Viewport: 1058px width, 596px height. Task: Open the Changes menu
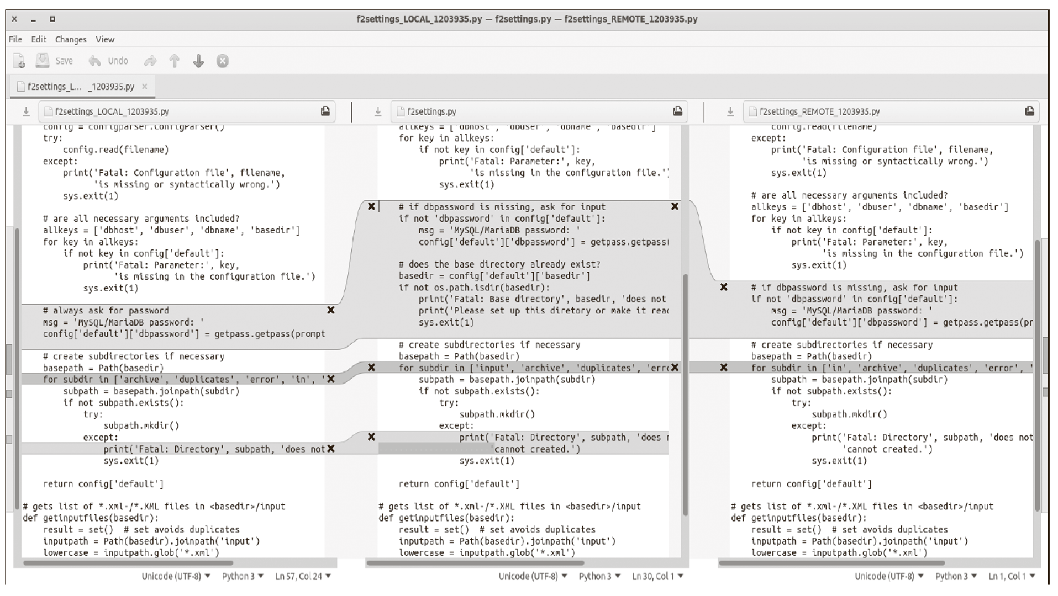[x=70, y=39]
